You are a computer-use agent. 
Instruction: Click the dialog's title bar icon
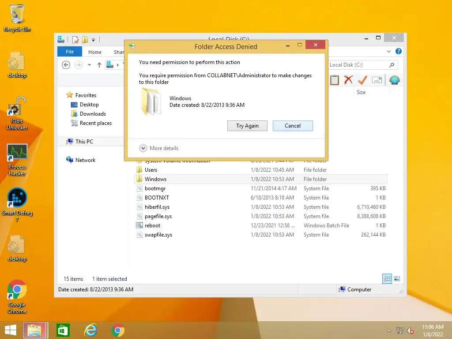coord(132,46)
